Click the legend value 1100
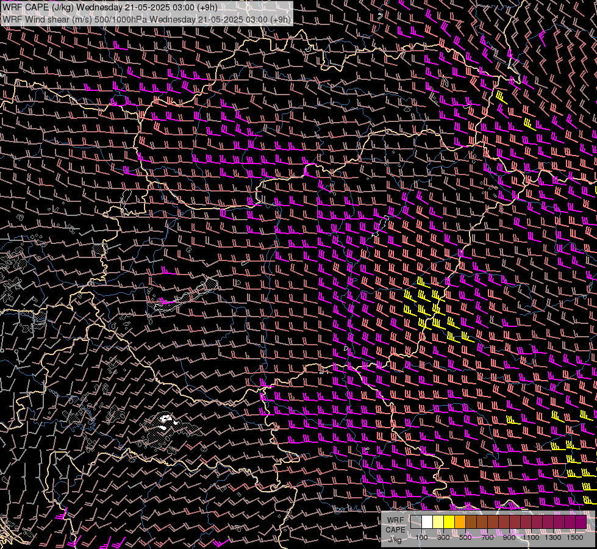597x549 pixels. [531, 537]
